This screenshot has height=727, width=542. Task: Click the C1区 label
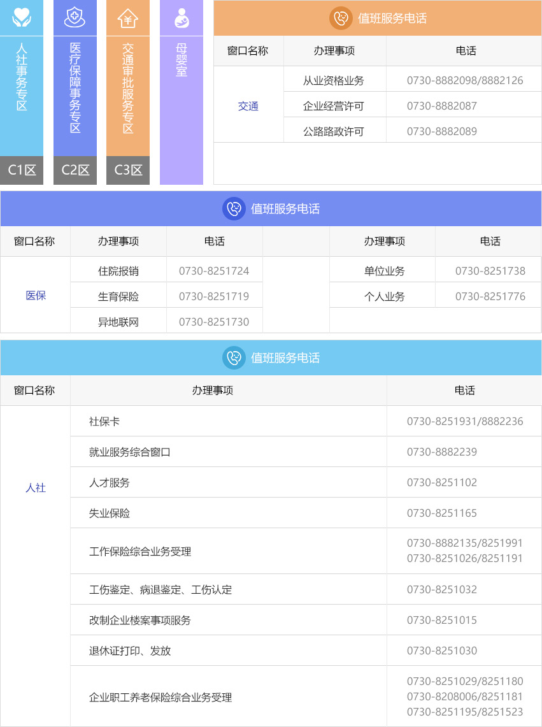tap(22, 170)
